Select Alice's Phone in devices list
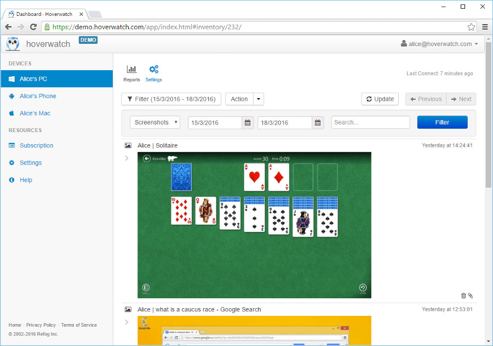 (x=38, y=96)
